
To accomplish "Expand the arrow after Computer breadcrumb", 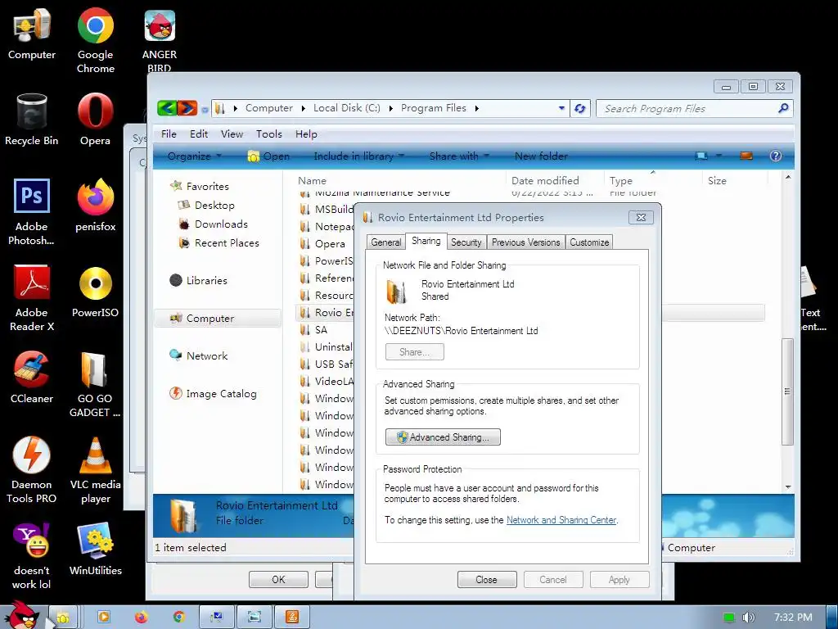I will 303,108.
